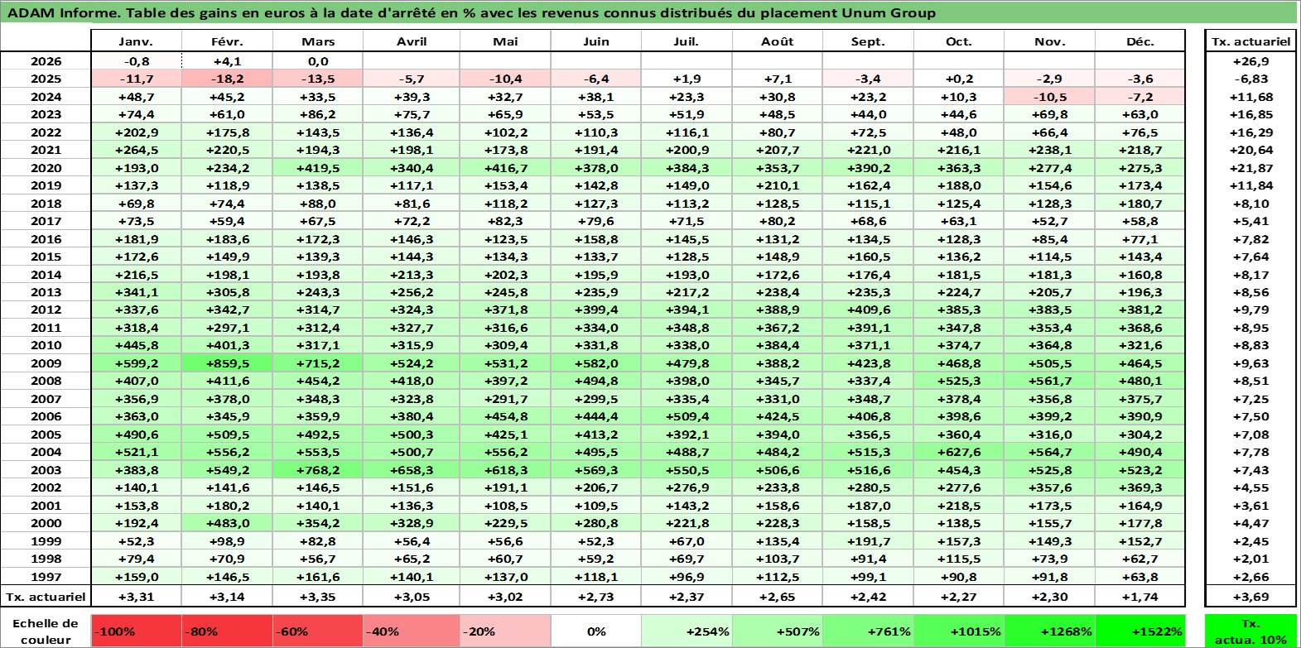Click the 'Tx. actuariel' label of the bottom row
The height and width of the screenshot is (648, 1301).
tap(46, 597)
